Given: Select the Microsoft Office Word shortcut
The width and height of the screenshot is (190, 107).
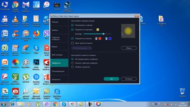Looking at the screenshot, I should click(5, 36).
